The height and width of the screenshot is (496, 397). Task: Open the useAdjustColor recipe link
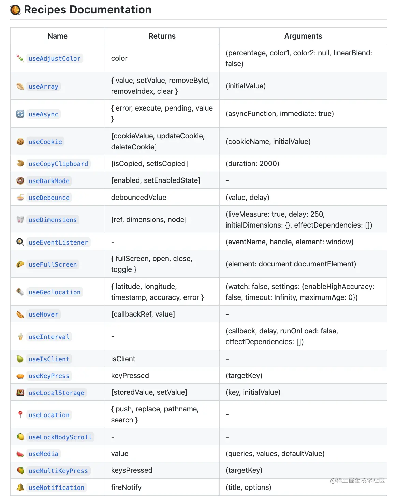click(x=55, y=59)
